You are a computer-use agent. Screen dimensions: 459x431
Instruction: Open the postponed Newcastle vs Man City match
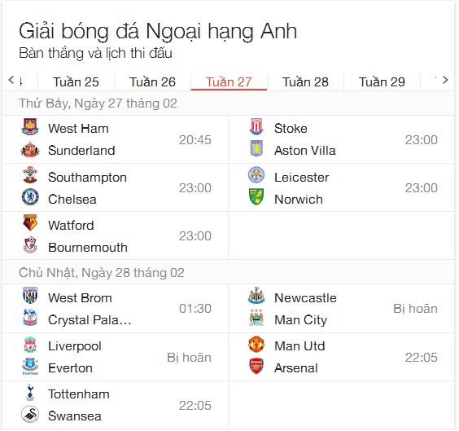pos(342,309)
